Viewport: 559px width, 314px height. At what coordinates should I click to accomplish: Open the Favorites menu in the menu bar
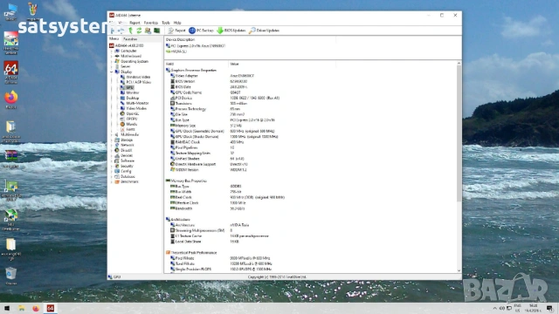pos(151,23)
